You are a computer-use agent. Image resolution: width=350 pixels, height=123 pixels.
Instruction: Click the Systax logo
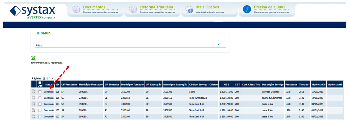[x=33, y=12]
